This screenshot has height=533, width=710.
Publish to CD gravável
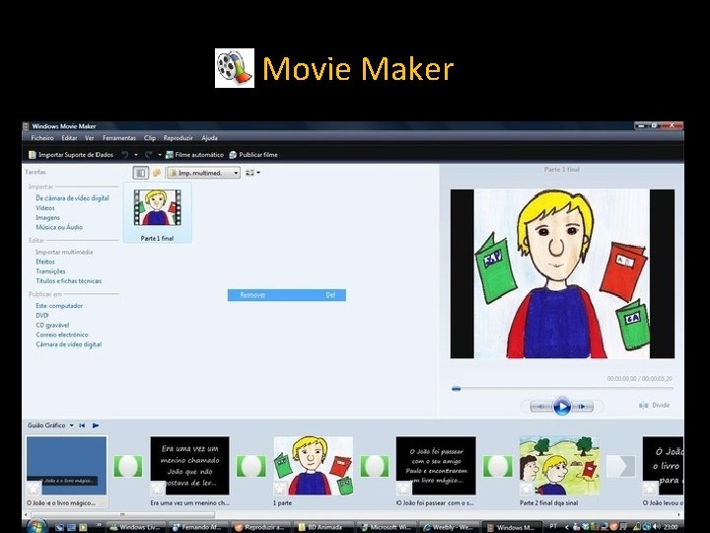[52, 325]
